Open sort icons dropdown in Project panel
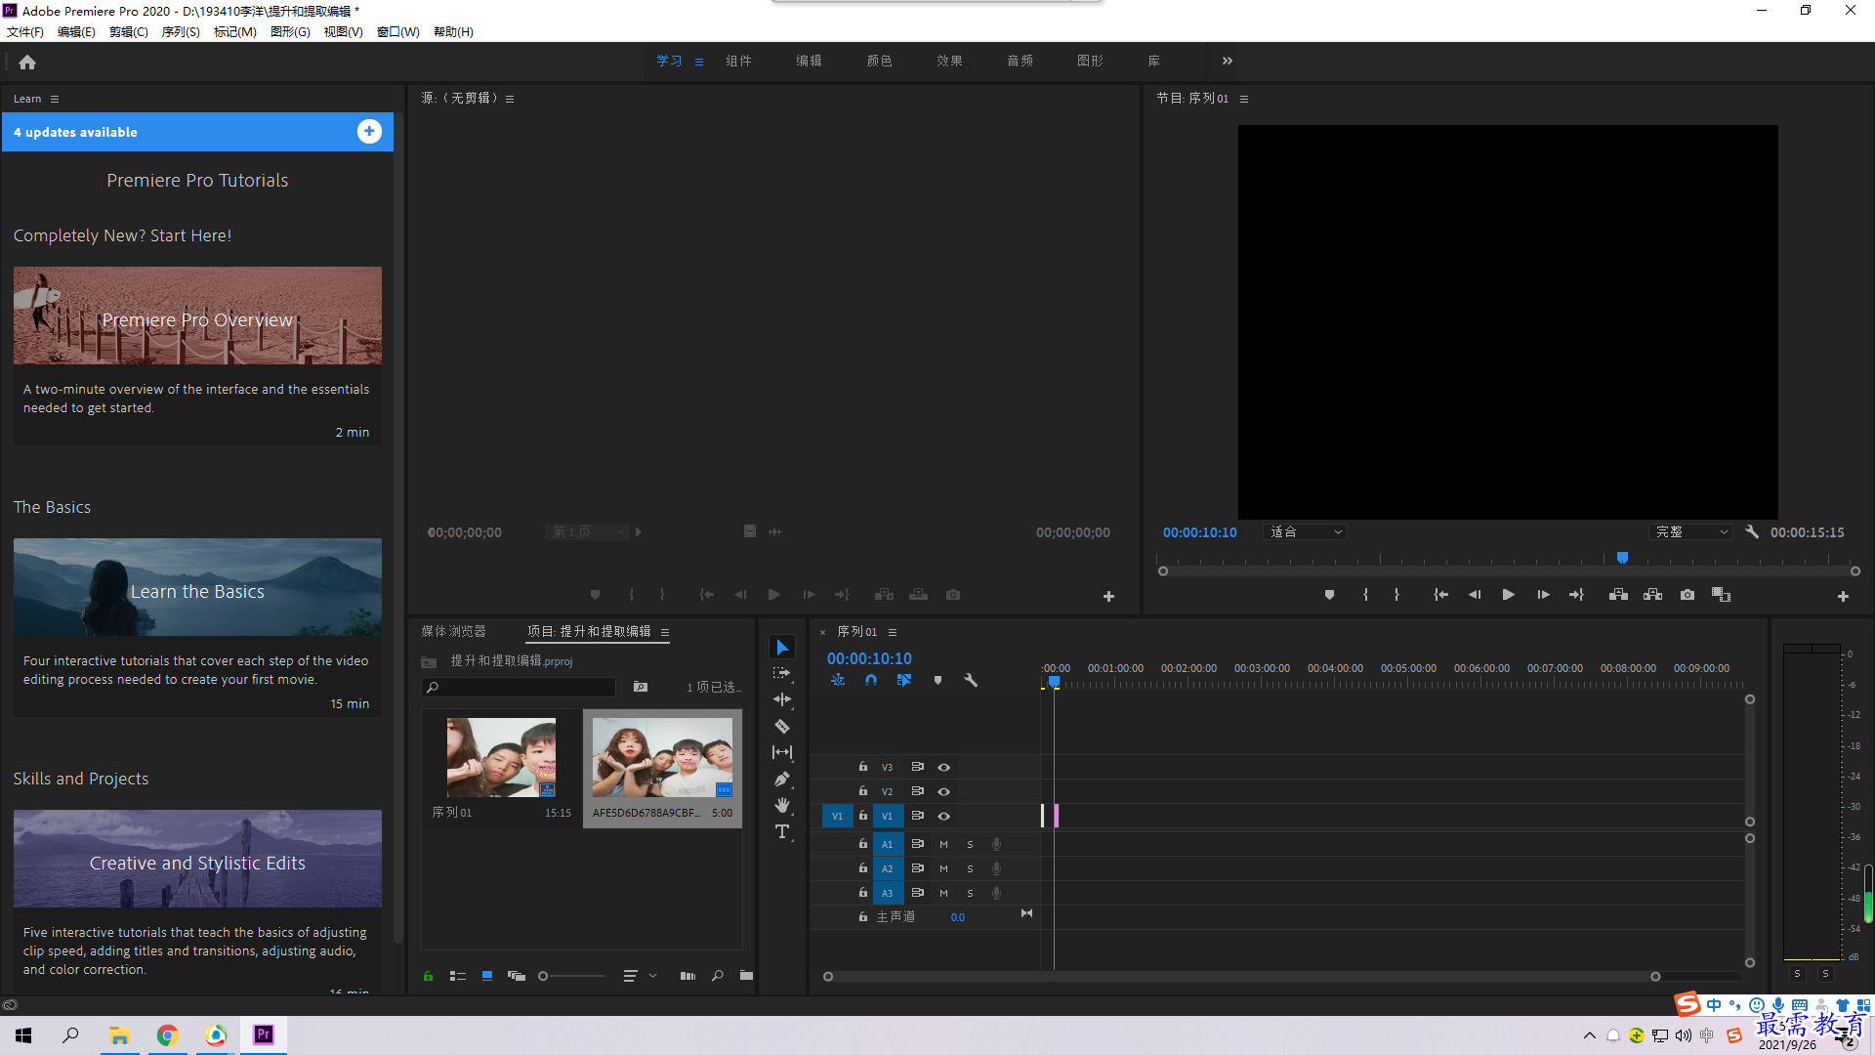The height and width of the screenshot is (1055, 1875). (x=640, y=976)
